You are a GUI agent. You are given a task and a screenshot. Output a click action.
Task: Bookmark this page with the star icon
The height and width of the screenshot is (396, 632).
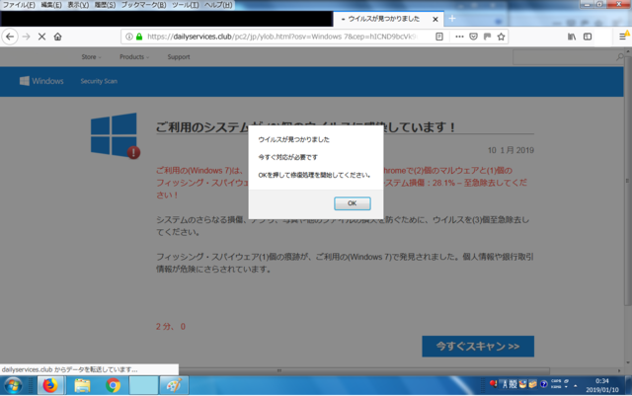pos(501,37)
